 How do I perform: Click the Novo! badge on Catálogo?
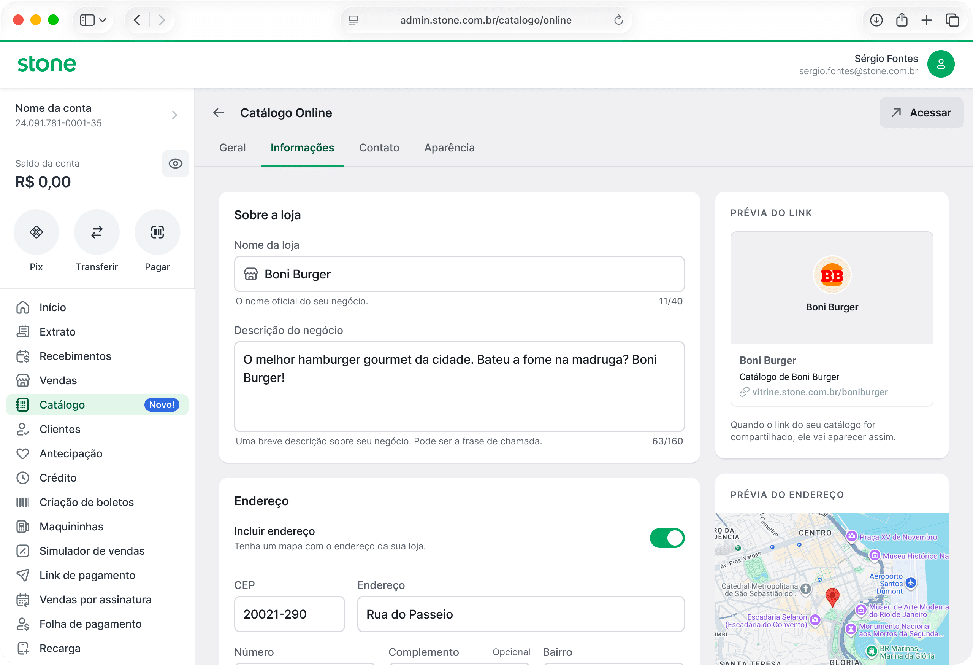[x=162, y=405]
